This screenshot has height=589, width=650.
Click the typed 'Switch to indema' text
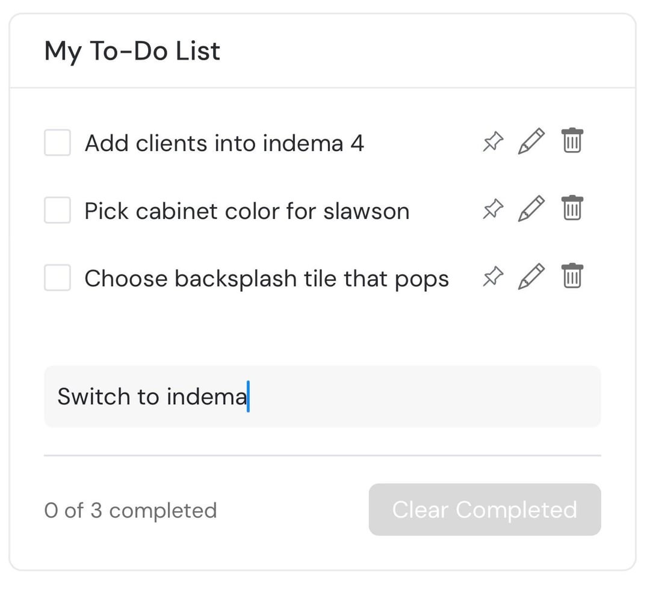click(152, 397)
